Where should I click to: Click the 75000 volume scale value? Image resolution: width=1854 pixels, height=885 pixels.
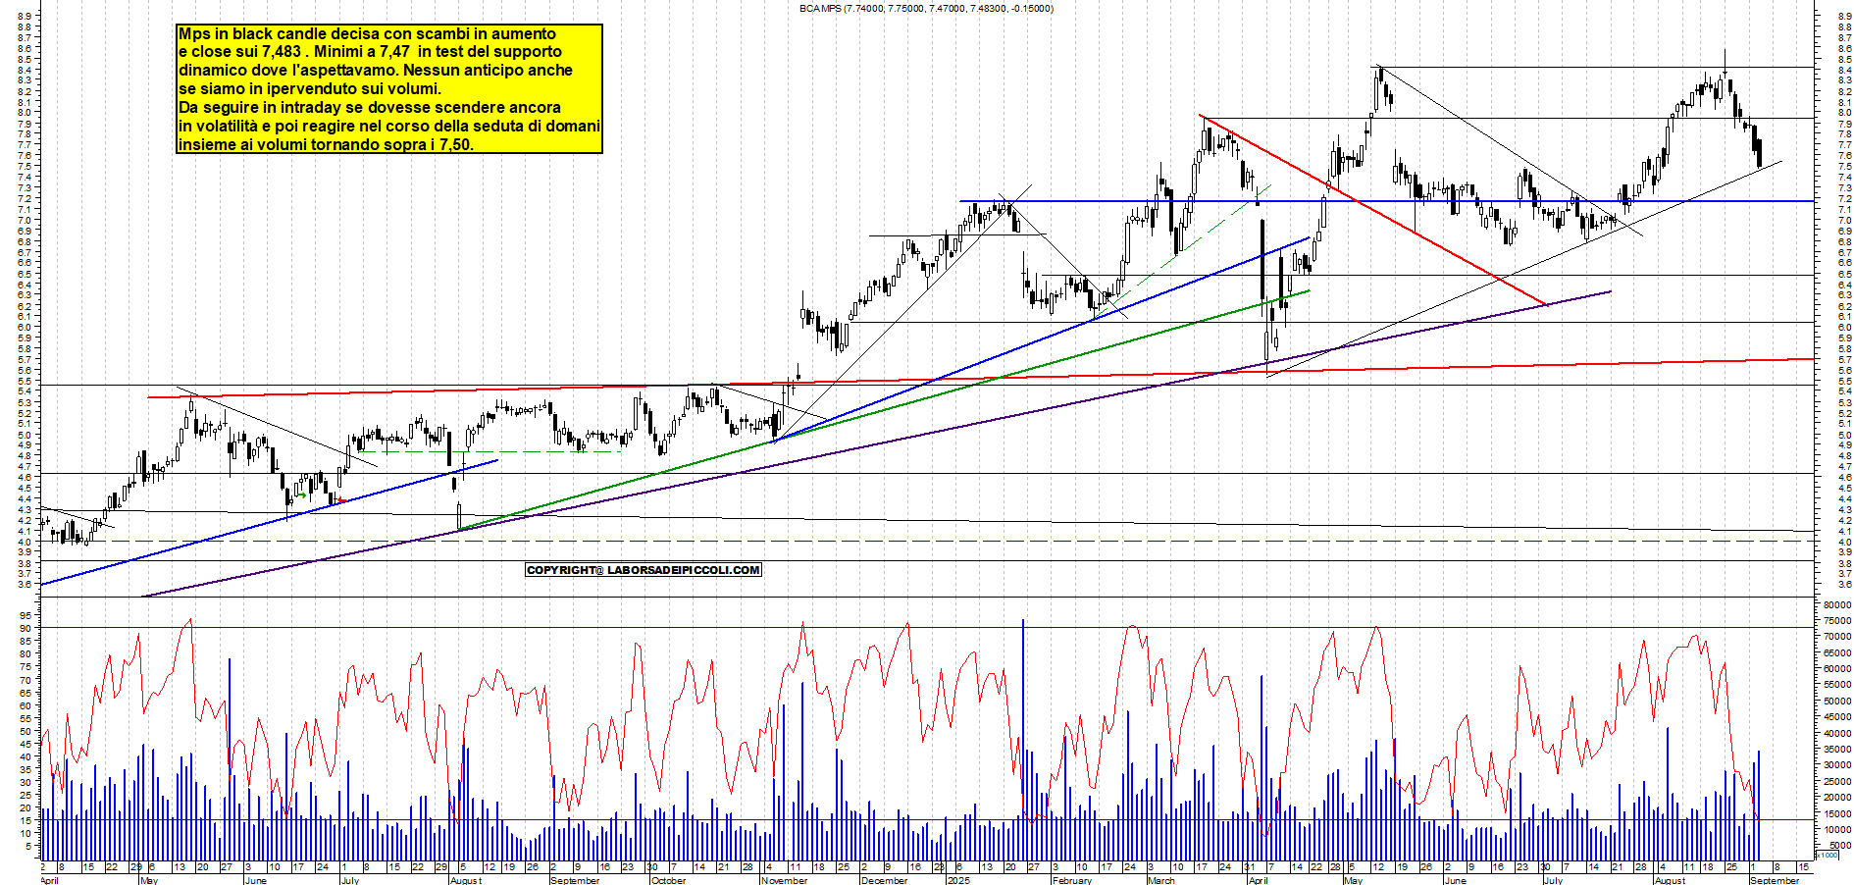[x=1837, y=621]
